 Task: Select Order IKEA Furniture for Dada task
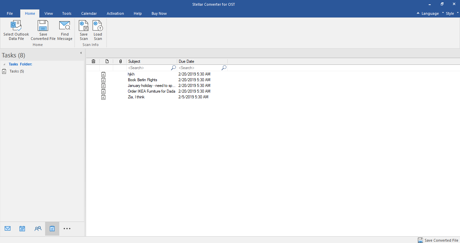[x=152, y=91]
